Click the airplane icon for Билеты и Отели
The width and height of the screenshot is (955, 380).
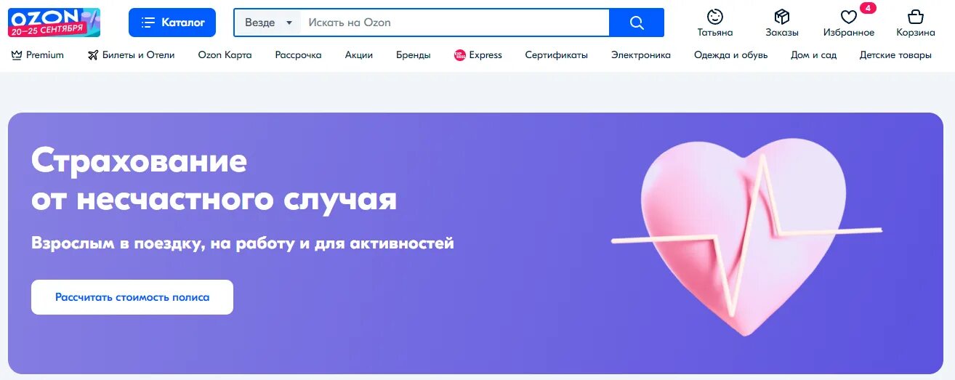pyautogui.click(x=92, y=55)
